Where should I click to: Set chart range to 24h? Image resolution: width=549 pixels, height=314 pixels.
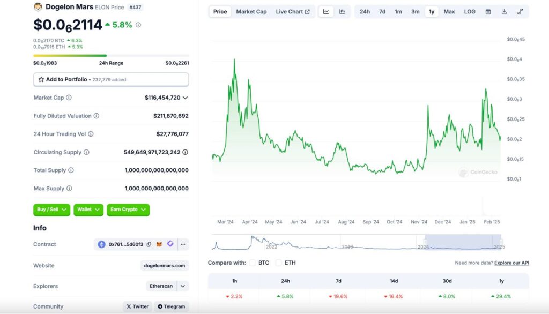[x=365, y=12]
